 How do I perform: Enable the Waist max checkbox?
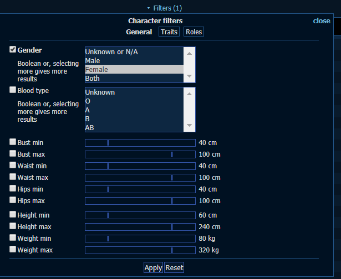coord(13,177)
